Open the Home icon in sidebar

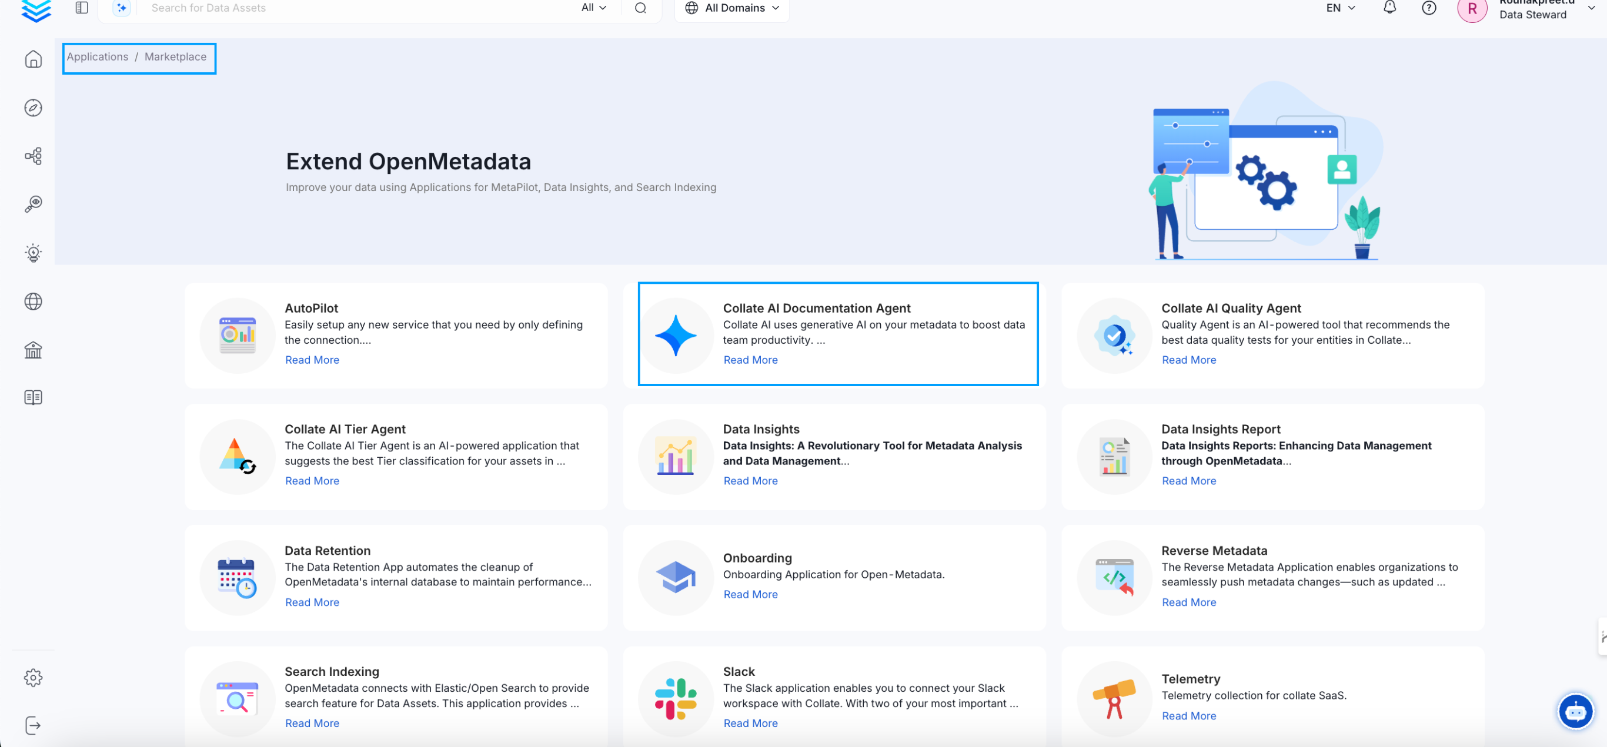[x=33, y=59]
